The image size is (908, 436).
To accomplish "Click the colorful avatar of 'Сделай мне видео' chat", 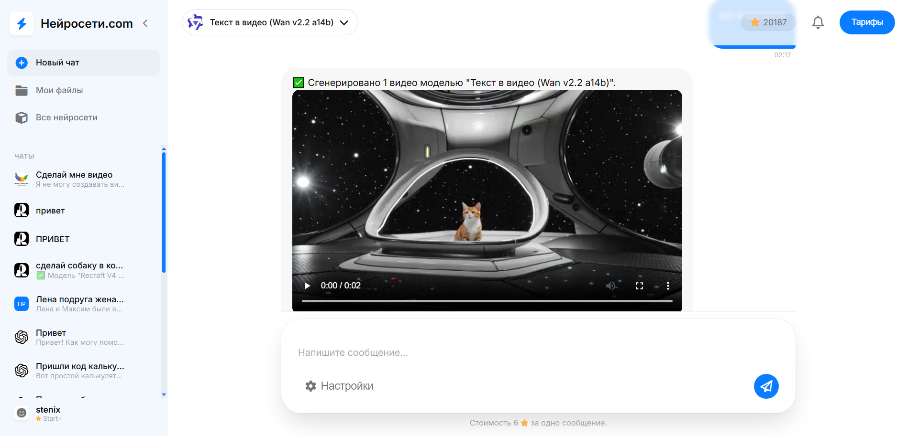I will coord(22,179).
